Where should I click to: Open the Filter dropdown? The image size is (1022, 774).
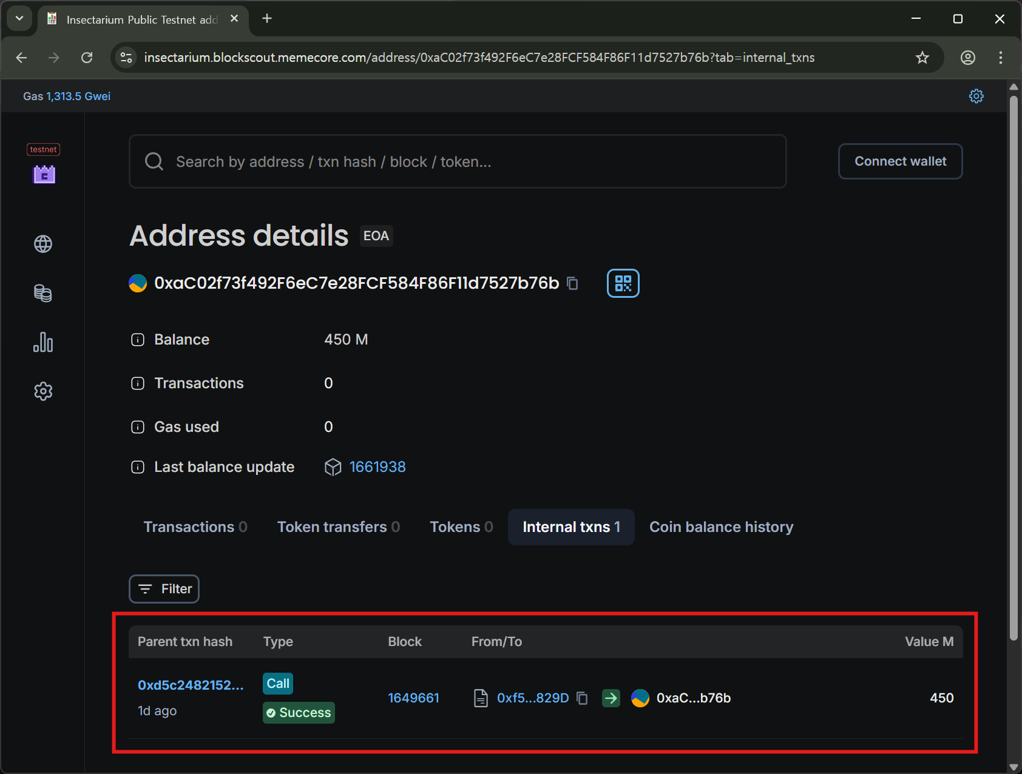click(164, 589)
